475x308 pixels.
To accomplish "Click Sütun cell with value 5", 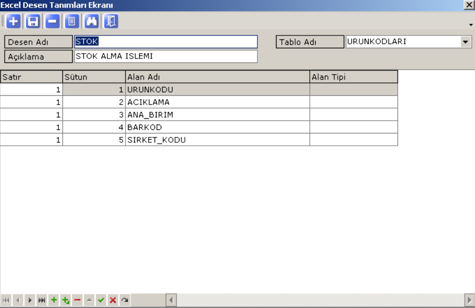I will [x=94, y=140].
